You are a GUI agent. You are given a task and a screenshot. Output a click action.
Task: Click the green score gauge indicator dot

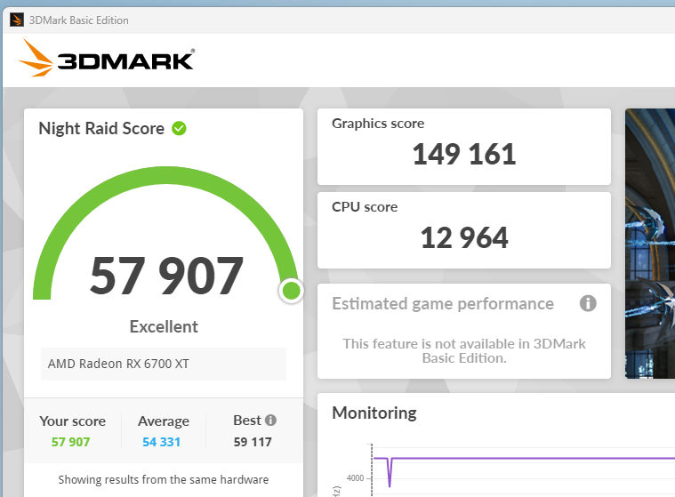click(x=292, y=291)
